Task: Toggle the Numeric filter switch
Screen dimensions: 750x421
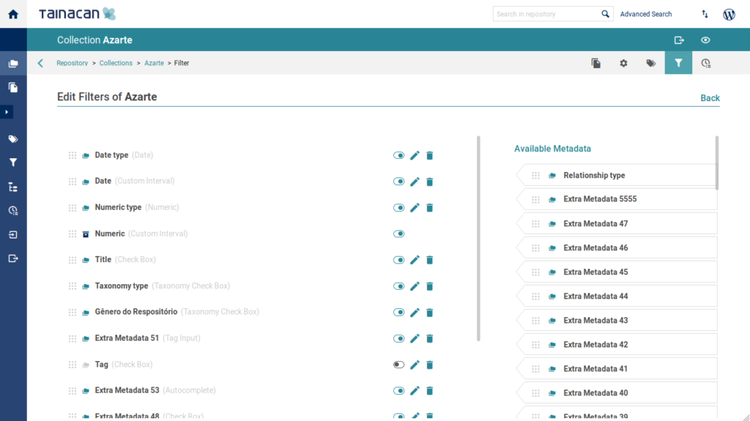Action: (x=398, y=234)
